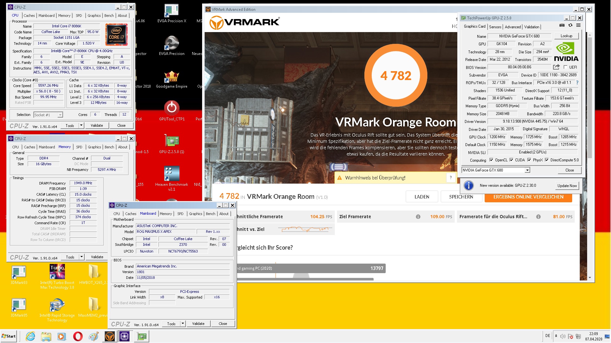The height and width of the screenshot is (343, 611).
Task: Open Opera browser from the taskbar
Action: pyautogui.click(x=78, y=336)
